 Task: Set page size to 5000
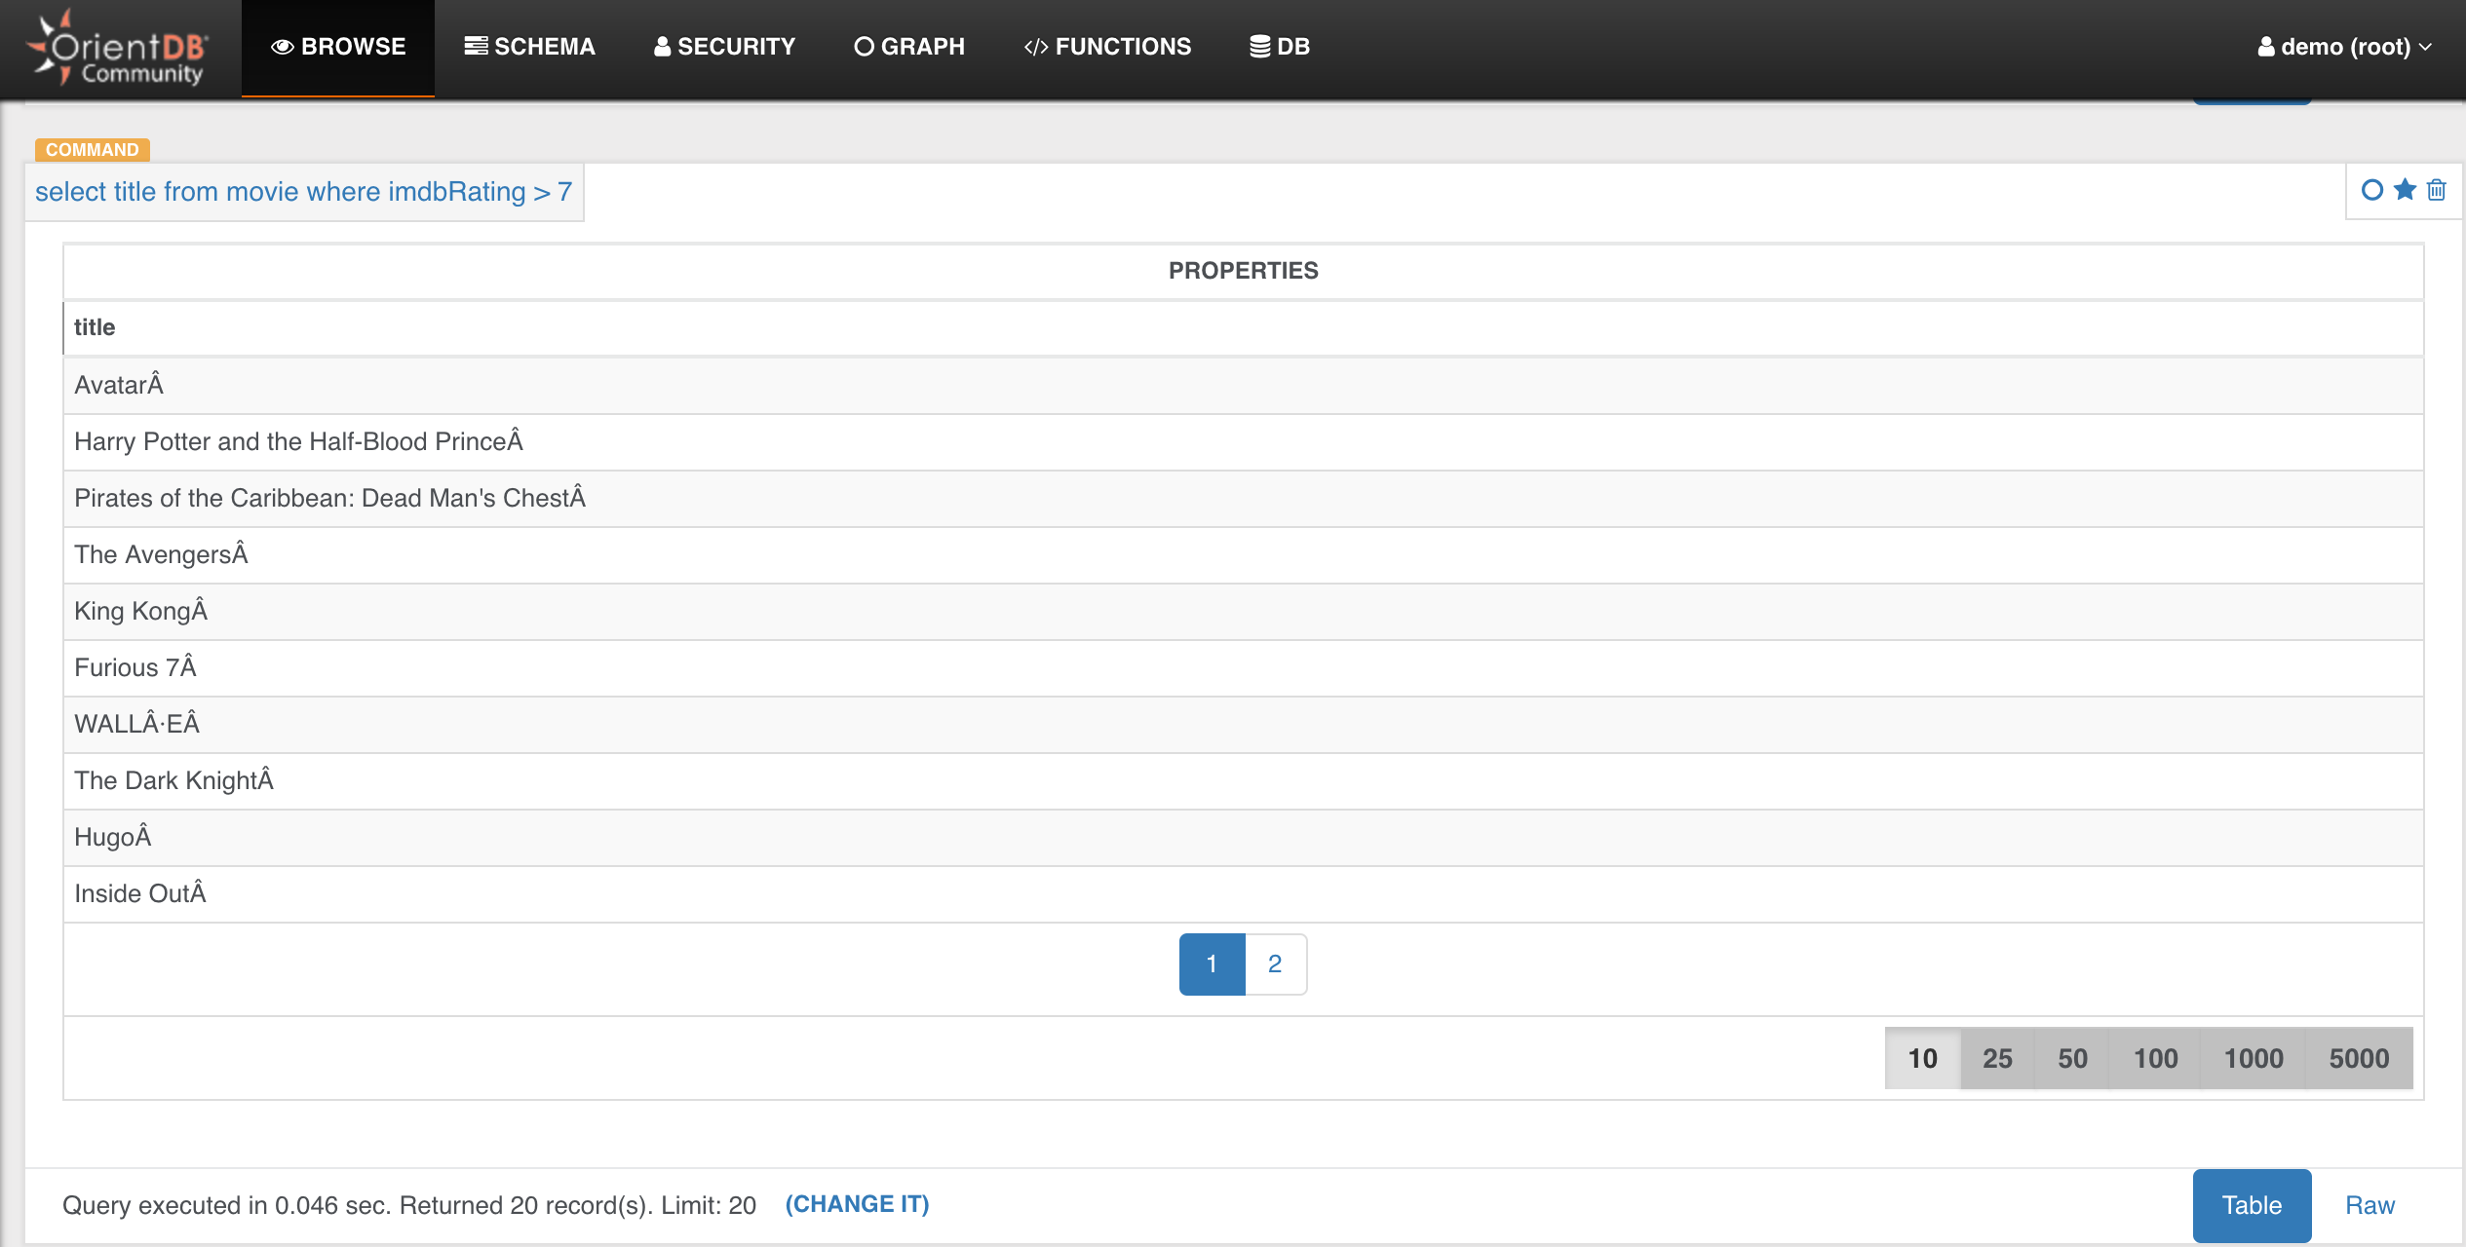(x=2359, y=1058)
